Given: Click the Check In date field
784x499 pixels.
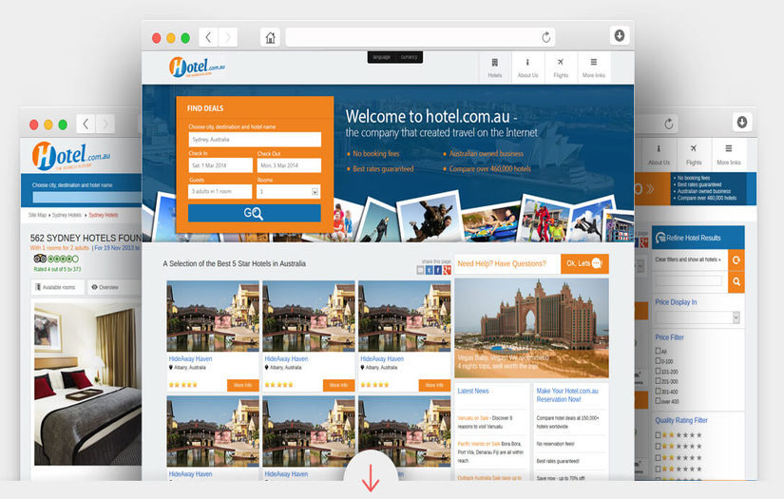Looking at the screenshot, I should point(220,165).
